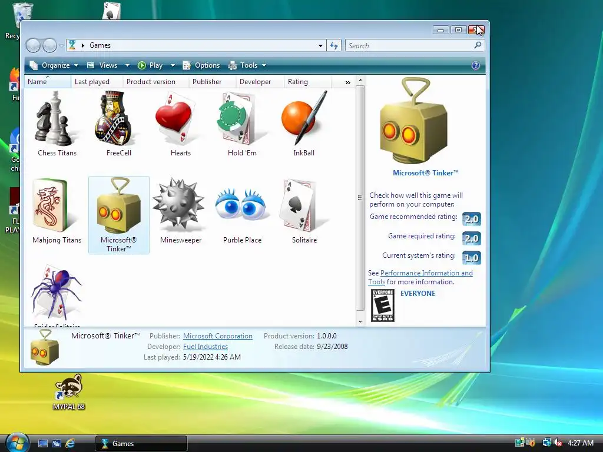Click the Game required rating 2.0 badge

[472, 238]
